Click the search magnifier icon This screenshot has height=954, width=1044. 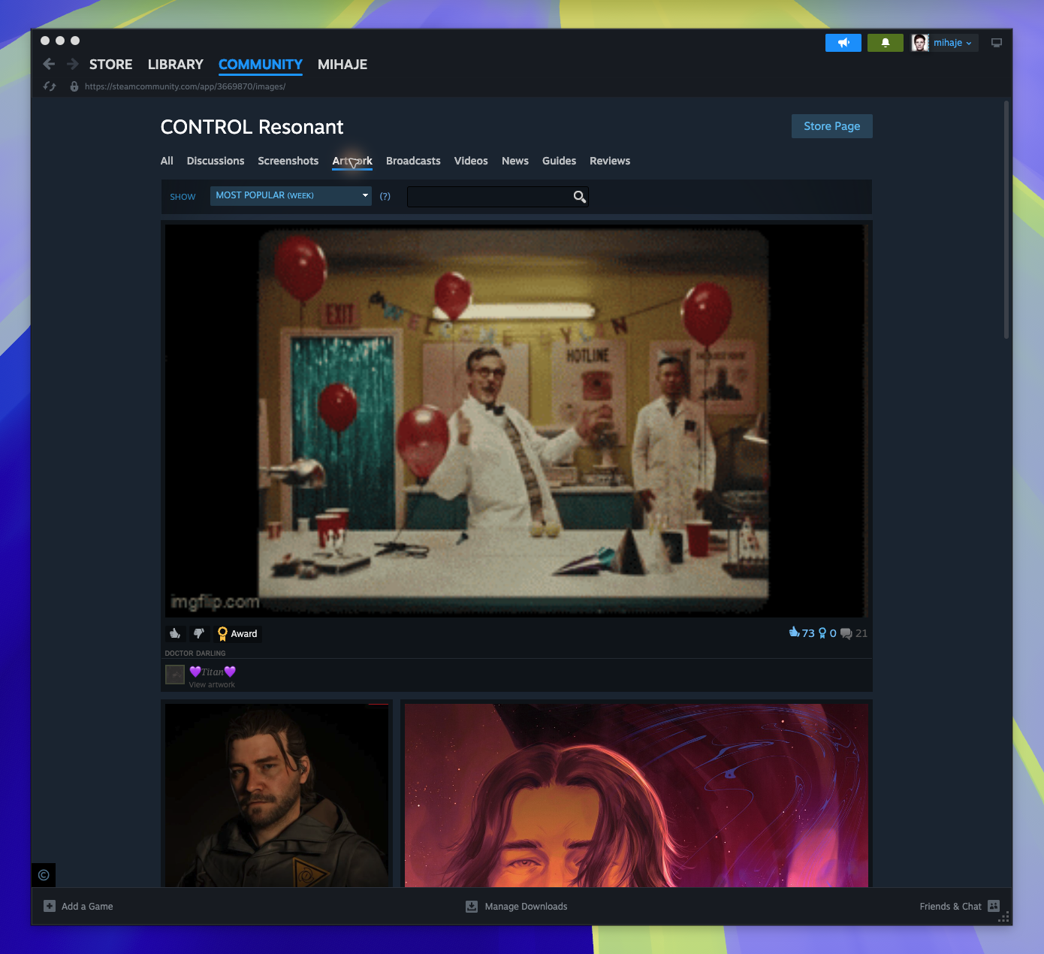coord(580,197)
